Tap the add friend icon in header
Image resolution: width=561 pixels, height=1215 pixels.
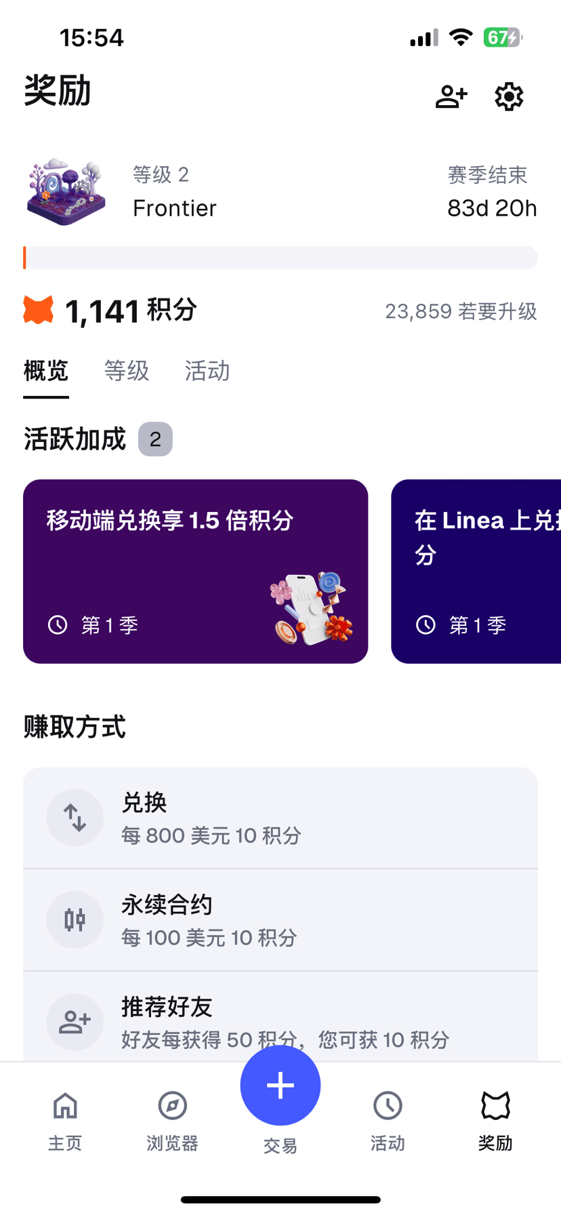(451, 96)
